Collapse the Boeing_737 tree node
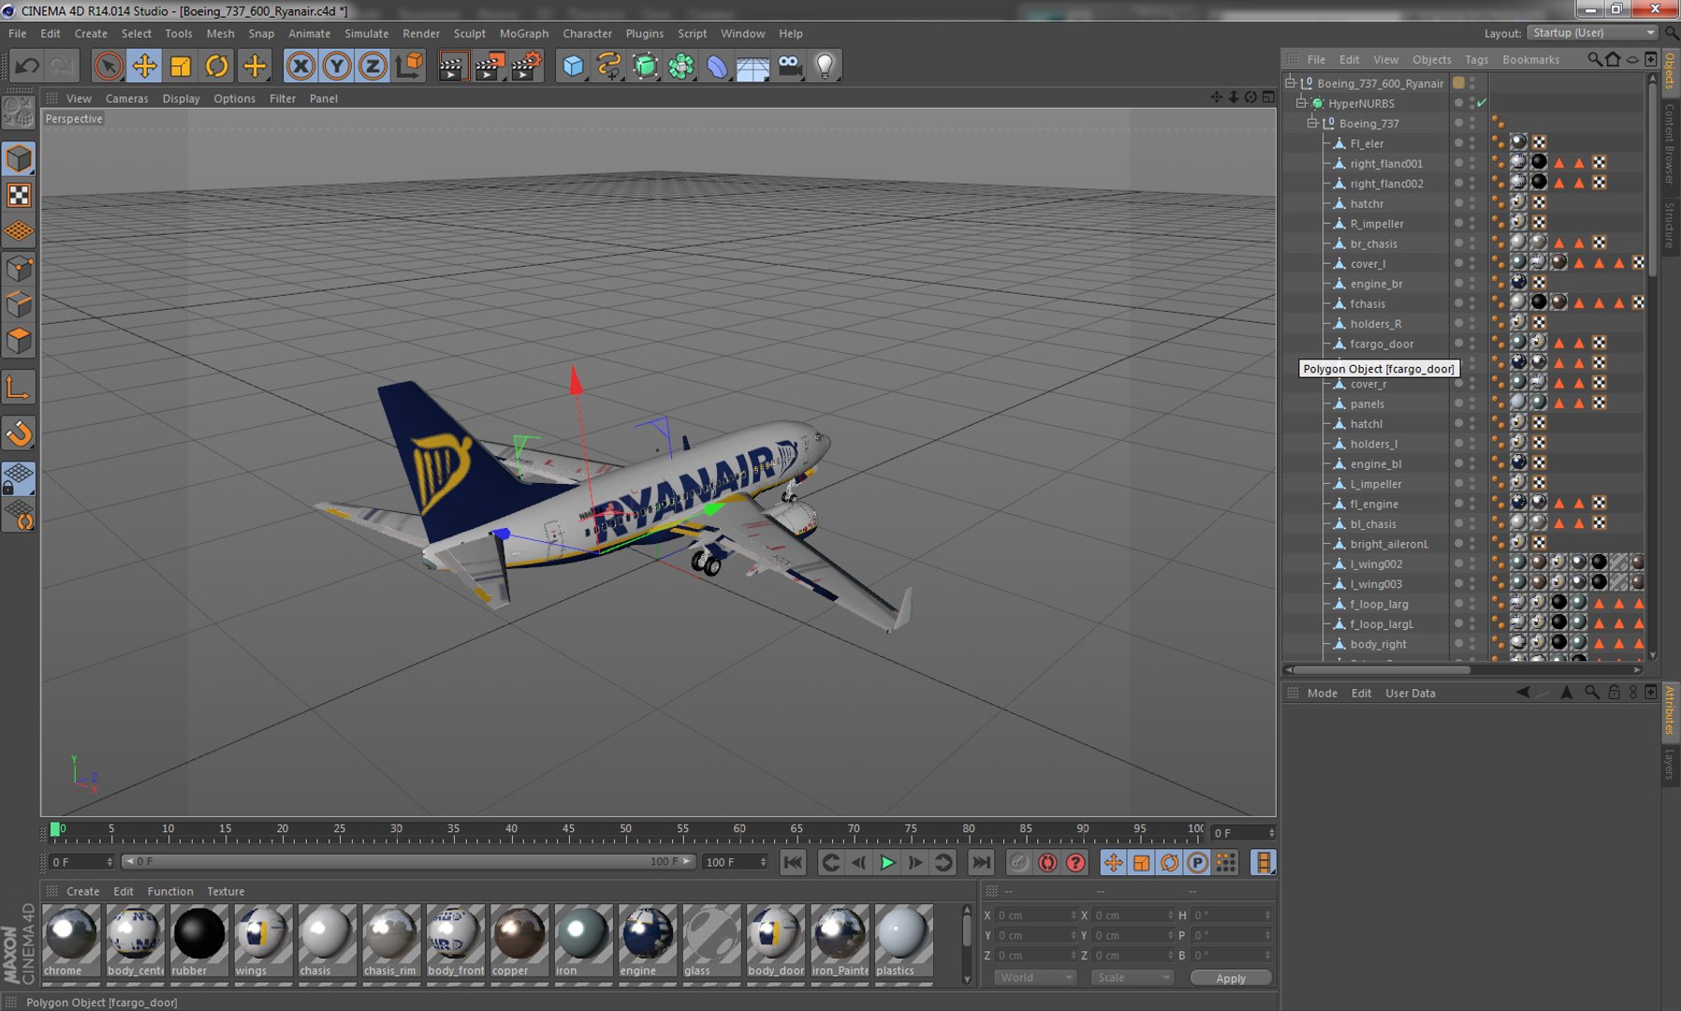The height and width of the screenshot is (1011, 1681). tap(1312, 123)
